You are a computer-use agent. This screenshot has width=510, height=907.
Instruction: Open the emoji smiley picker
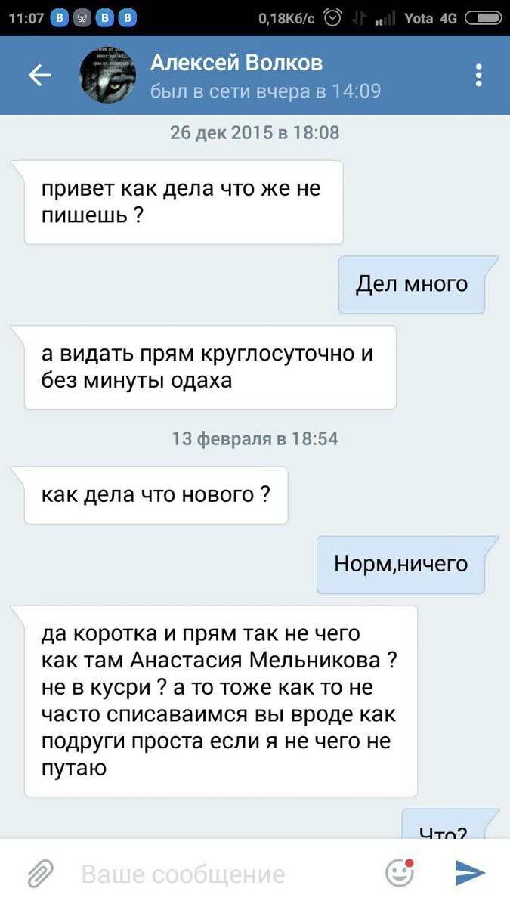click(x=400, y=873)
